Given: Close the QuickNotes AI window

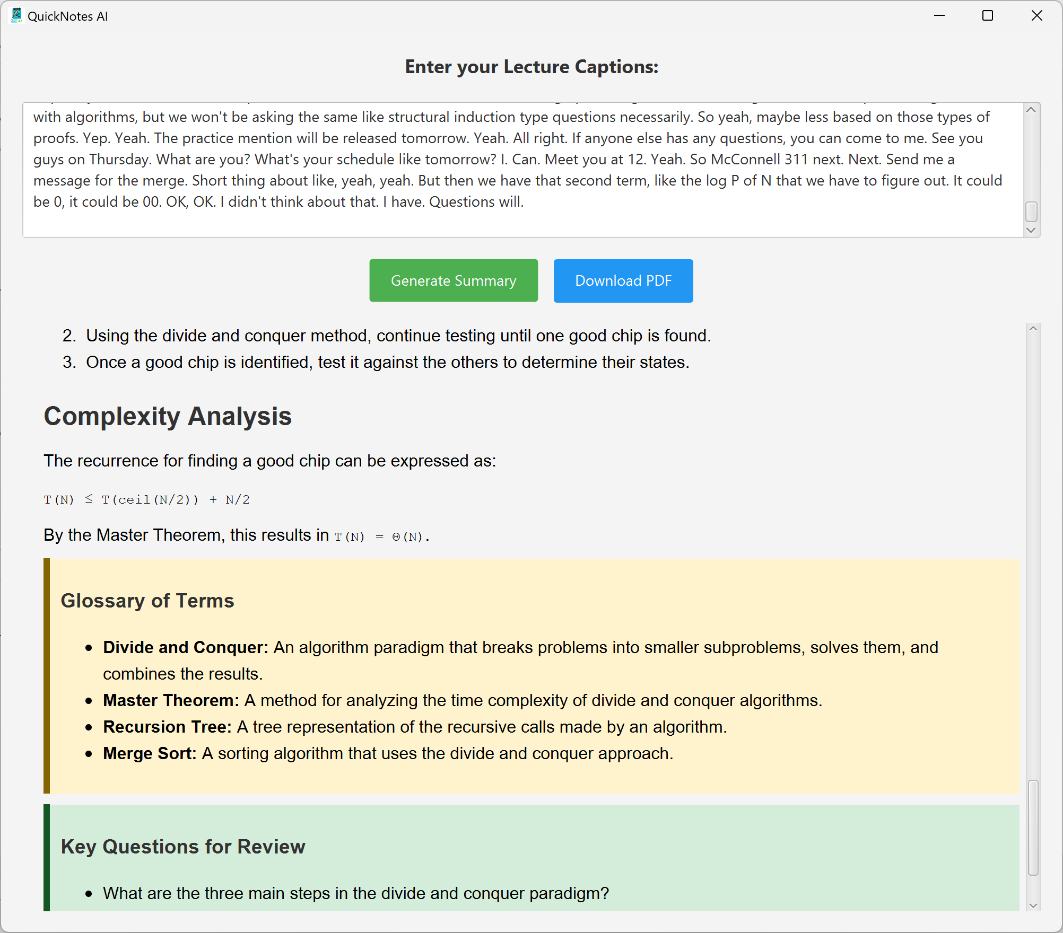Looking at the screenshot, I should (1036, 16).
